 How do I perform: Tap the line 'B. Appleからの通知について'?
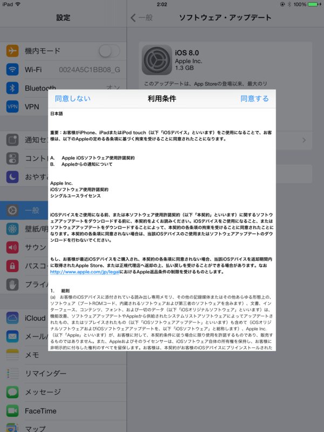(x=82, y=164)
